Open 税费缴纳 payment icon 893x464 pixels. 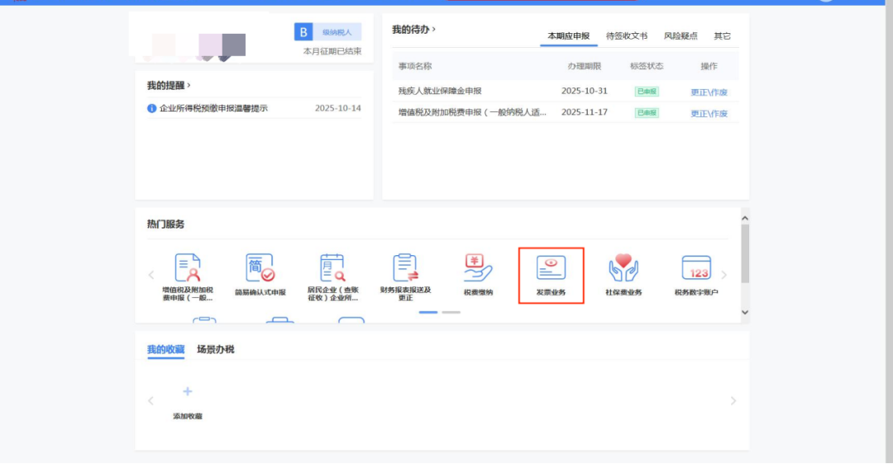point(478,275)
